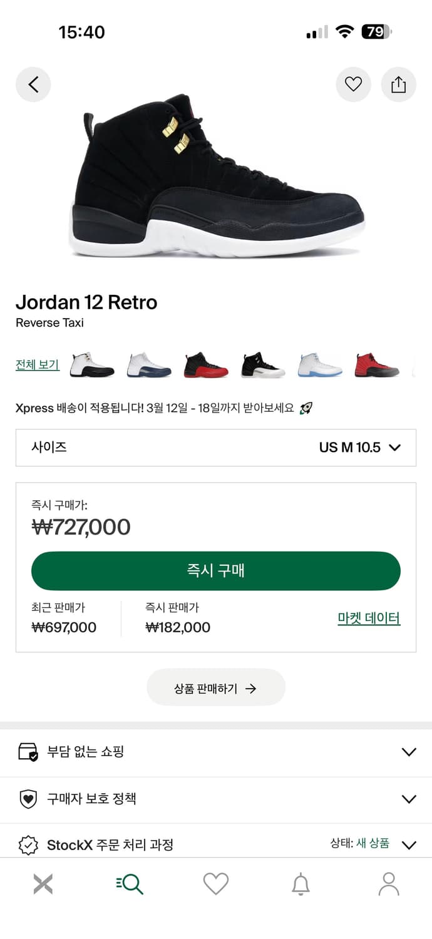432x939 pixels.
Task: Open favorites via heart icon in bottom bar
Action: pos(215,883)
